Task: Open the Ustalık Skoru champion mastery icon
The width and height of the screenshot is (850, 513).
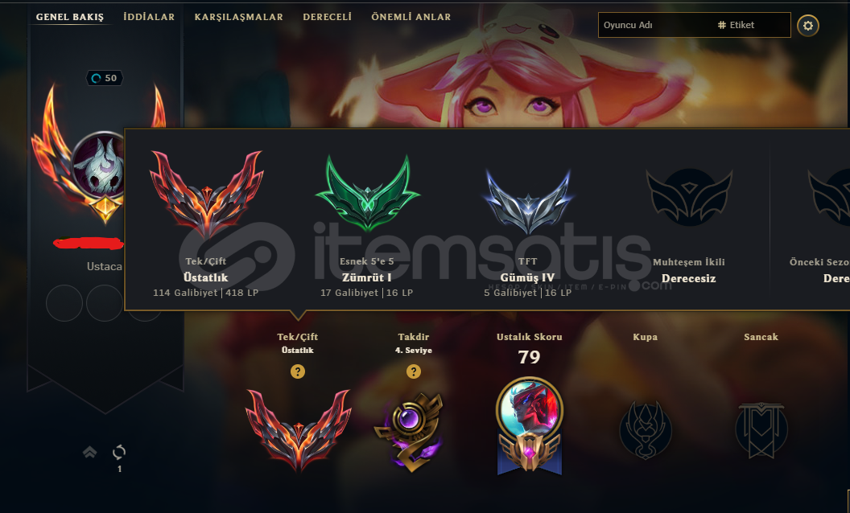Action: [530, 426]
